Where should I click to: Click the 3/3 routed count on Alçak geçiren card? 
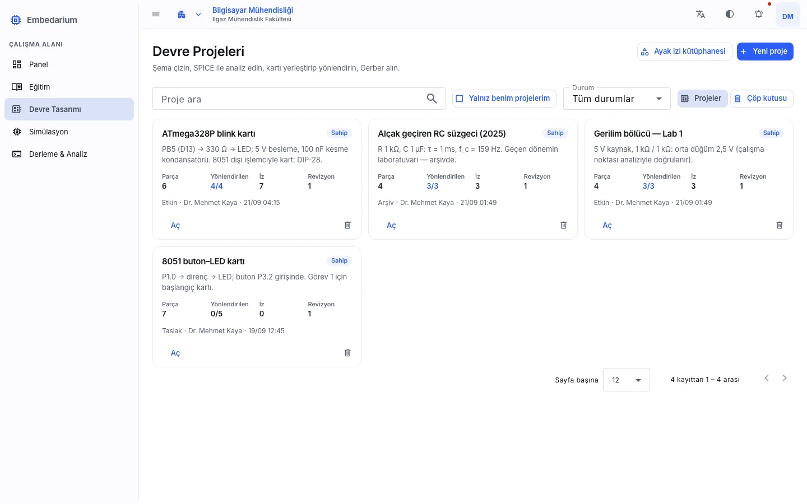[433, 186]
